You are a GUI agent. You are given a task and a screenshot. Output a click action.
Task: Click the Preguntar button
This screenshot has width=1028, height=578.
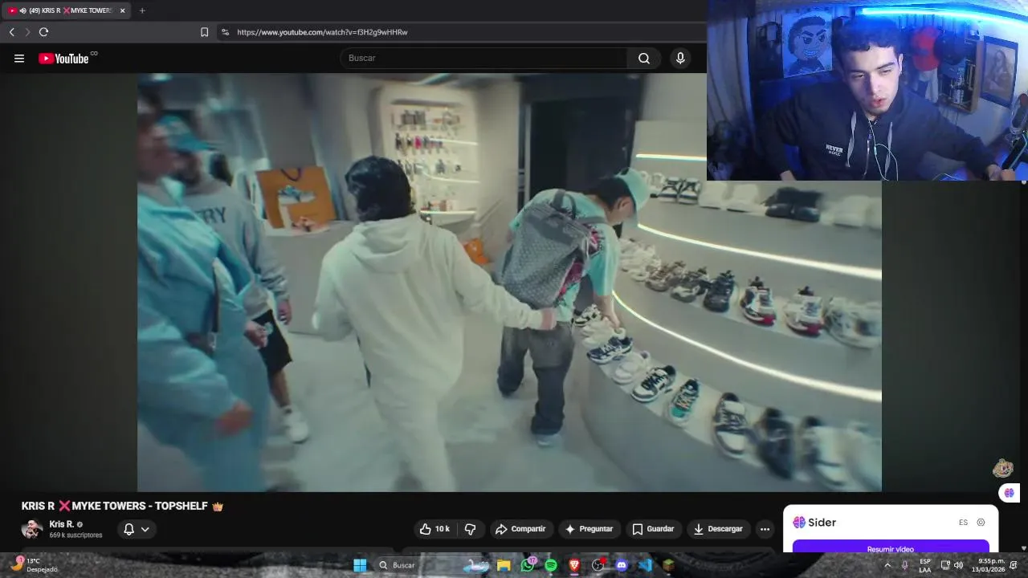point(589,529)
